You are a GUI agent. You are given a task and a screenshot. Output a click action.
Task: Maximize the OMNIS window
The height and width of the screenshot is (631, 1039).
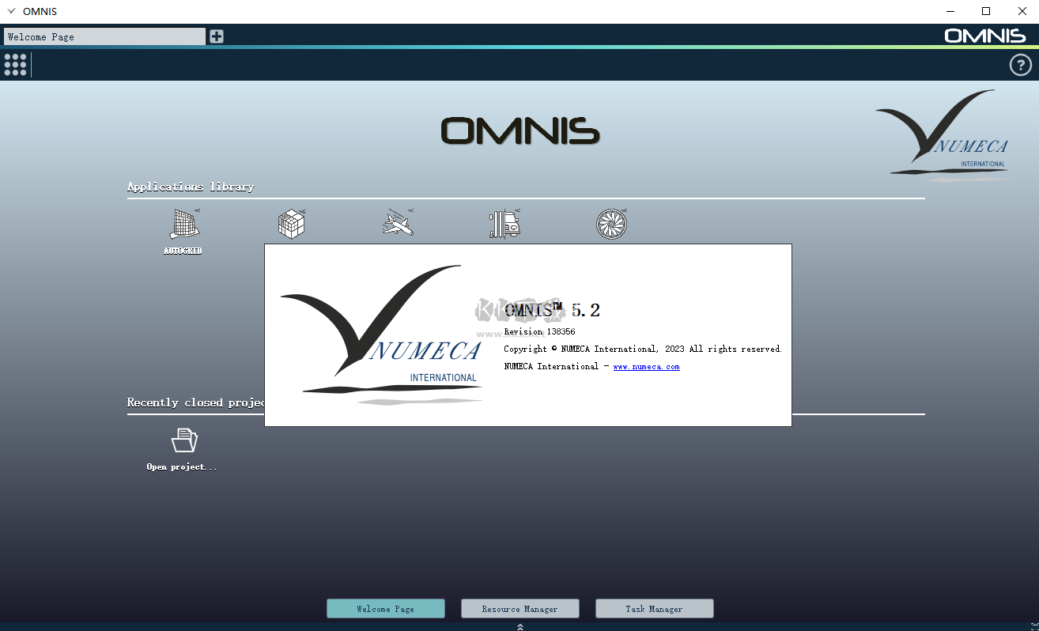(x=986, y=11)
